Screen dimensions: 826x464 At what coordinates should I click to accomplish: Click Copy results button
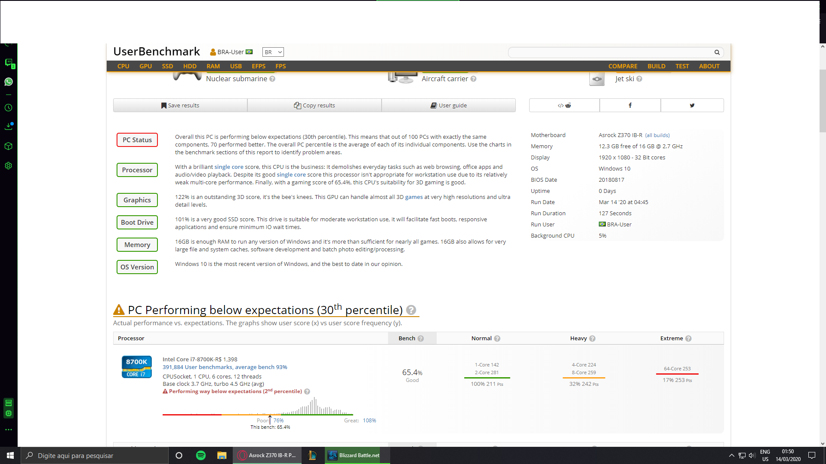pos(314,105)
